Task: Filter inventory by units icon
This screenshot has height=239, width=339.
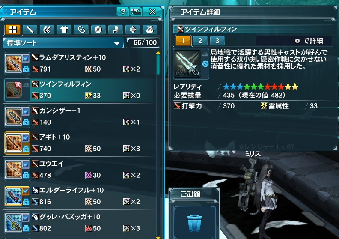Action: point(47,30)
